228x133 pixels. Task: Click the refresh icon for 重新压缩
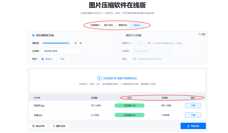(54, 126)
